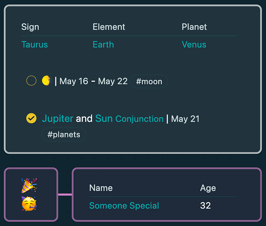
Task: Select the #planets tag
Action: (x=64, y=134)
